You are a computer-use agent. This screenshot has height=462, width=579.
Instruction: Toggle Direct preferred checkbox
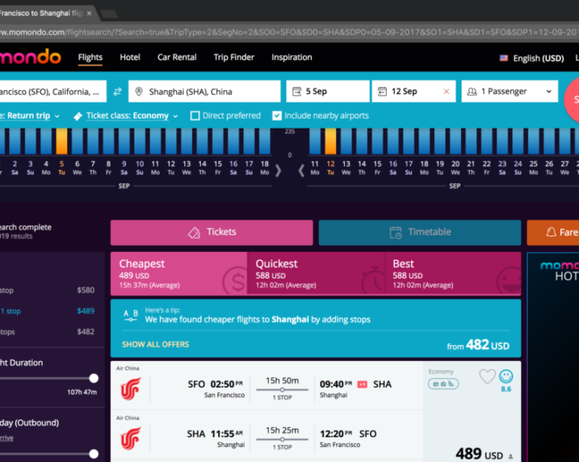pos(195,116)
